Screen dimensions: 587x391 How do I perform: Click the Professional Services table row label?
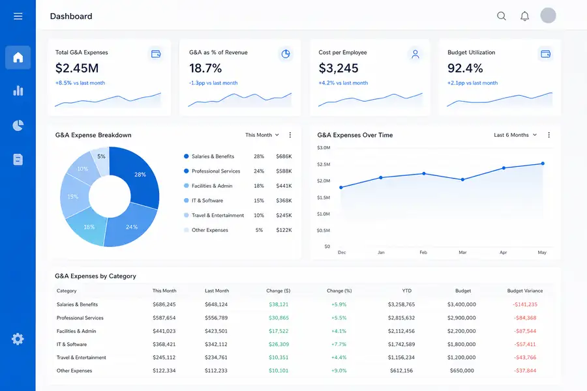[x=80, y=318]
